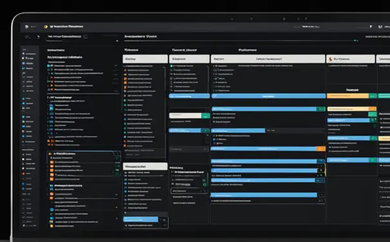Click the orange button ending the long blue bar
Screen dimensions: 390x242
point(321,149)
